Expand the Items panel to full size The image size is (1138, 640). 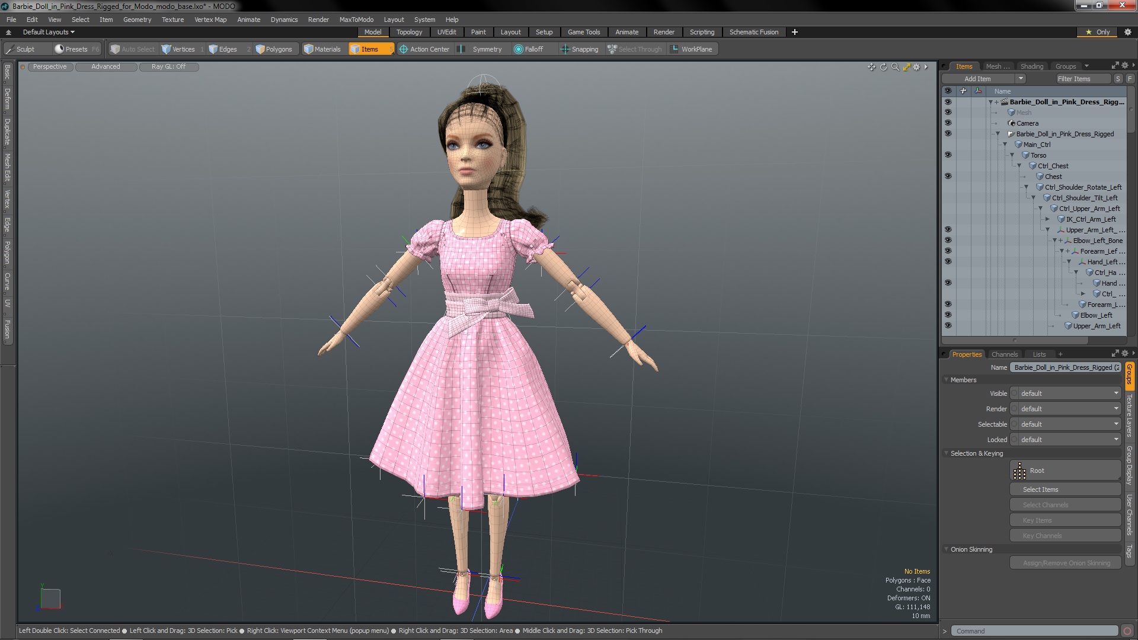pos(1115,66)
